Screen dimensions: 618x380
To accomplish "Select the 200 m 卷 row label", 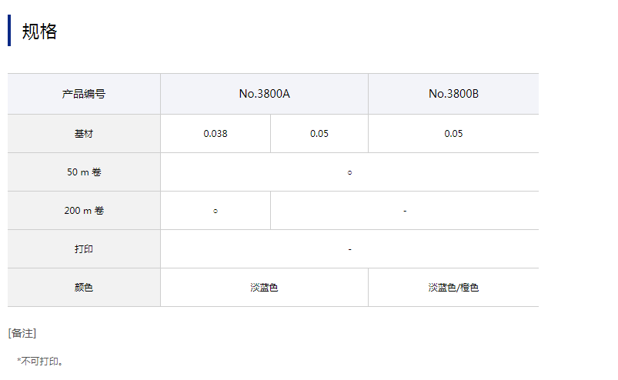I will click(x=84, y=211).
